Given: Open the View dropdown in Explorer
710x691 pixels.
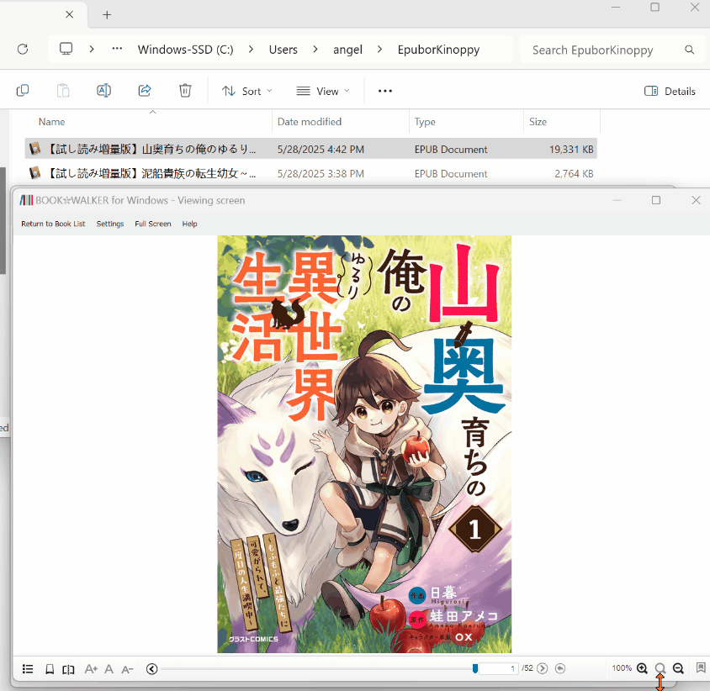Looking at the screenshot, I should [x=323, y=92].
